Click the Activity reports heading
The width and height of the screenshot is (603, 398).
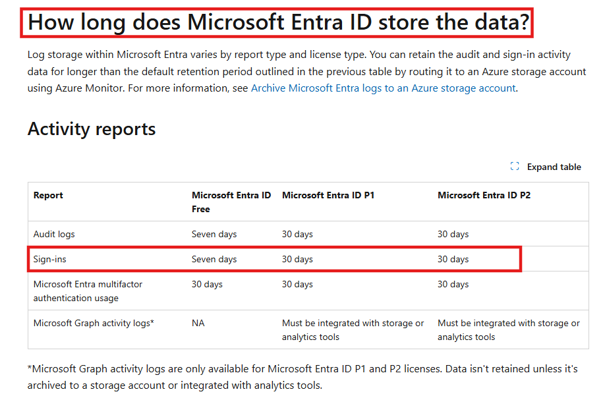tap(92, 128)
